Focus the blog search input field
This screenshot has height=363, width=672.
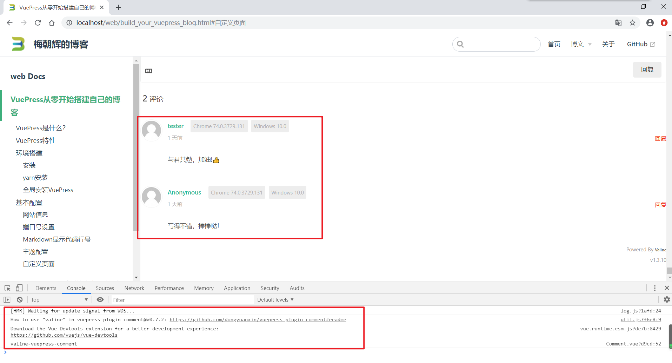pos(496,44)
